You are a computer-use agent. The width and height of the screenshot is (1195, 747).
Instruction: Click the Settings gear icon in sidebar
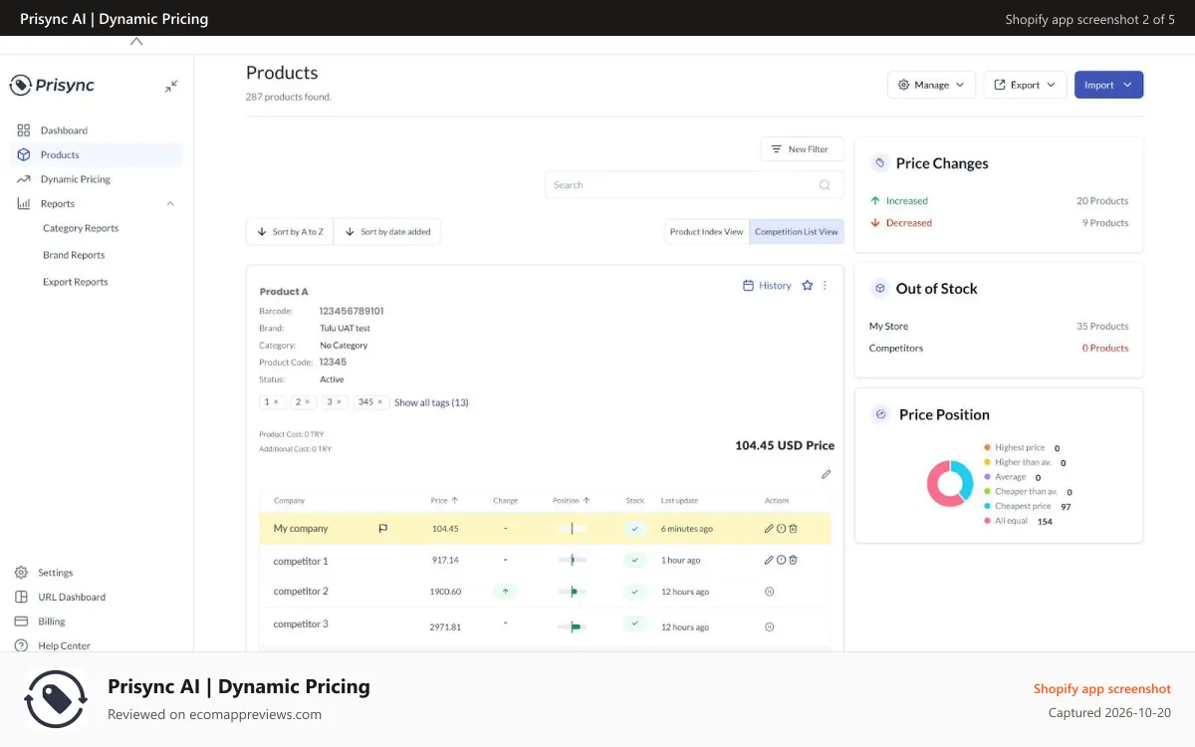[x=21, y=573]
